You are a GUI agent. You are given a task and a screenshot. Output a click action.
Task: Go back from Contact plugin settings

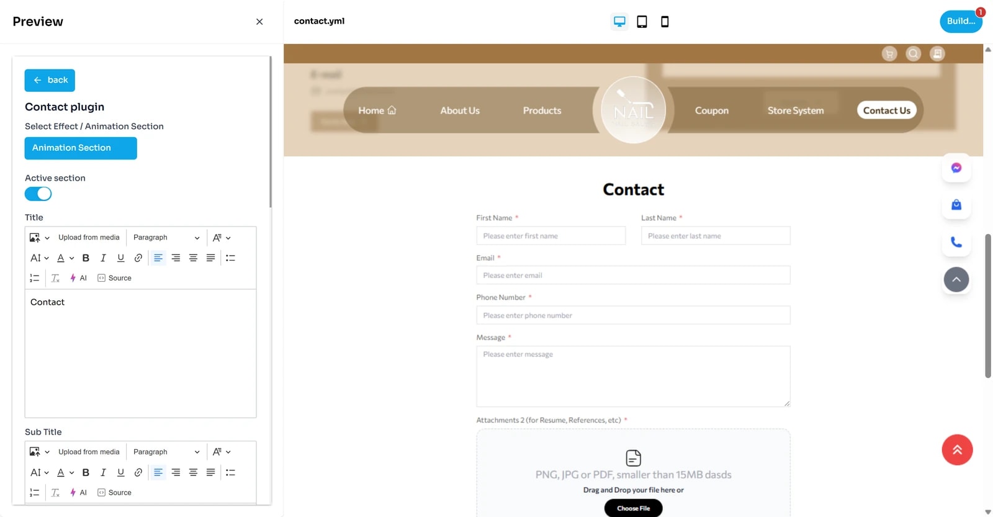click(x=50, y=80)
